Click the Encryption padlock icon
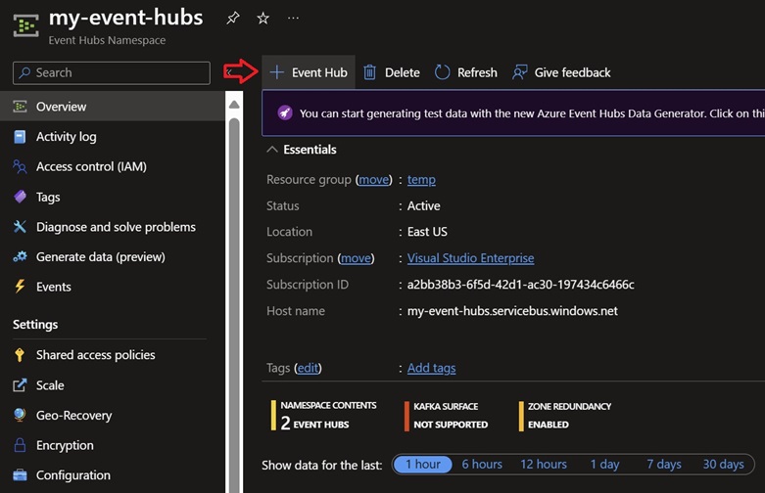 coord(20,445)
